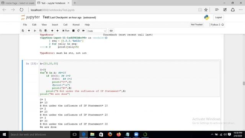This screenshot has width=245, height=138.
Task: Open Edge more options menu
Action: coord(241,10)
